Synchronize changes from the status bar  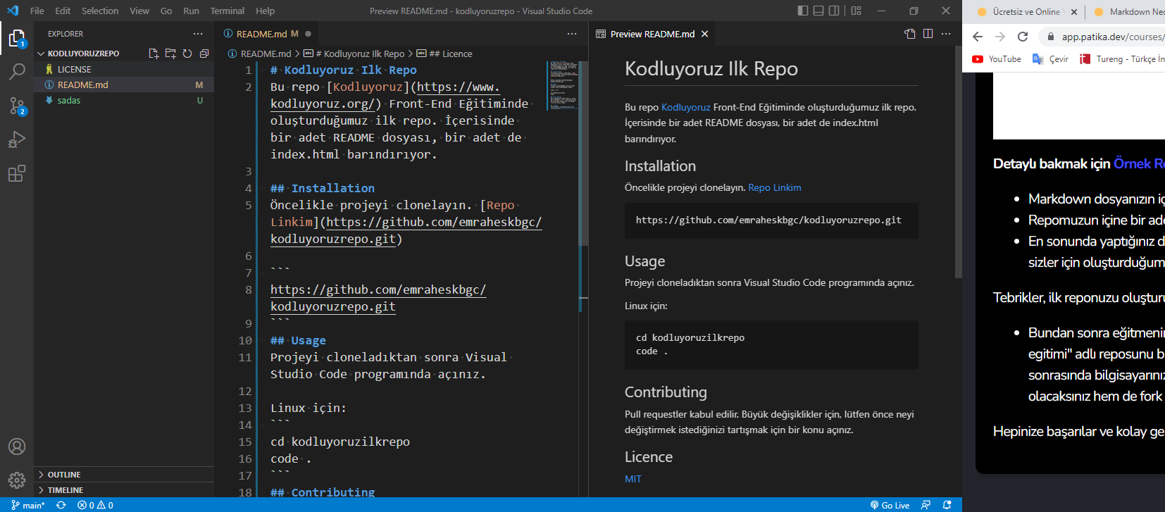61,505
